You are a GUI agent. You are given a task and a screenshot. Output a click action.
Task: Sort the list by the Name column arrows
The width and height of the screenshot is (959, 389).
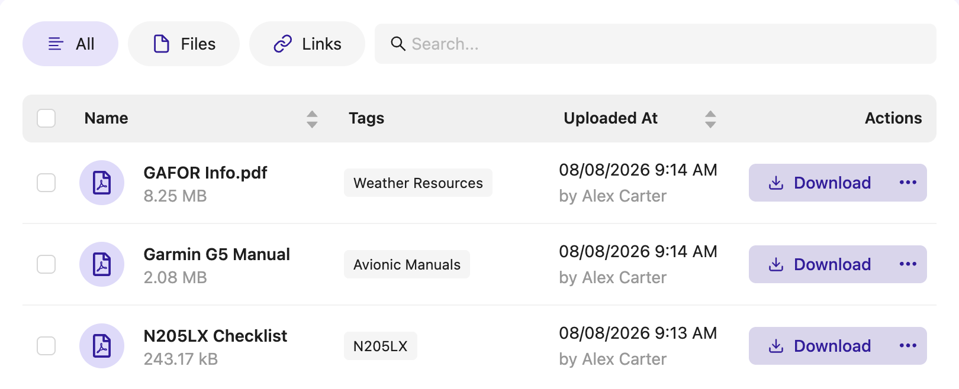(312, 119)
